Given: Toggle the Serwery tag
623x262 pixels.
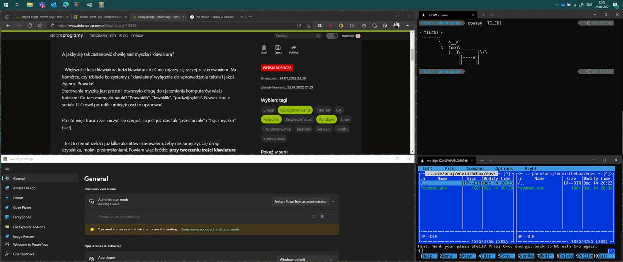Looking at the screenshot, I should pyautogui.click(x=324, y=129).
